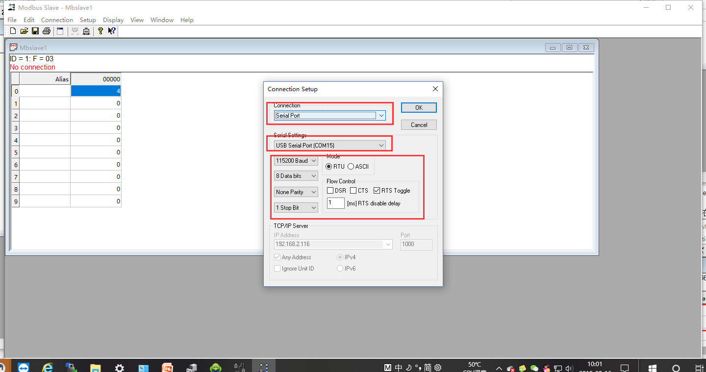Enable the DSR flow control checkbox

330,191
